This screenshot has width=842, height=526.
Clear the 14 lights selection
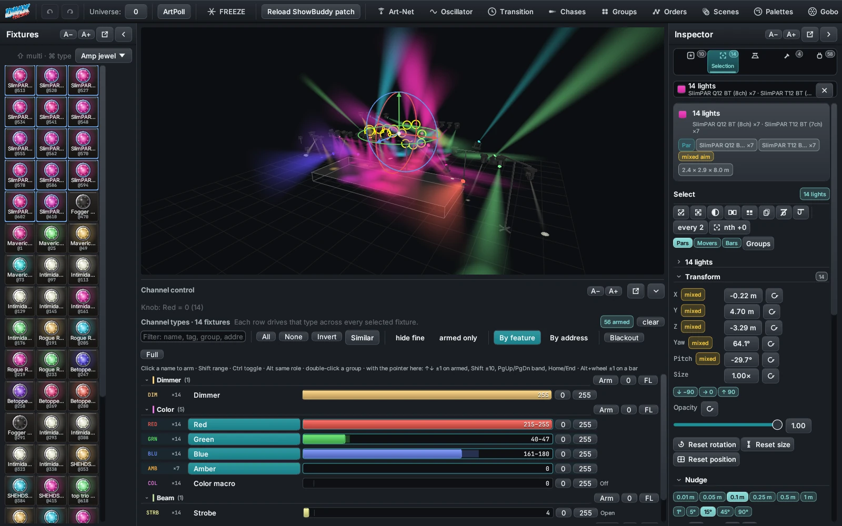[825, 90]
